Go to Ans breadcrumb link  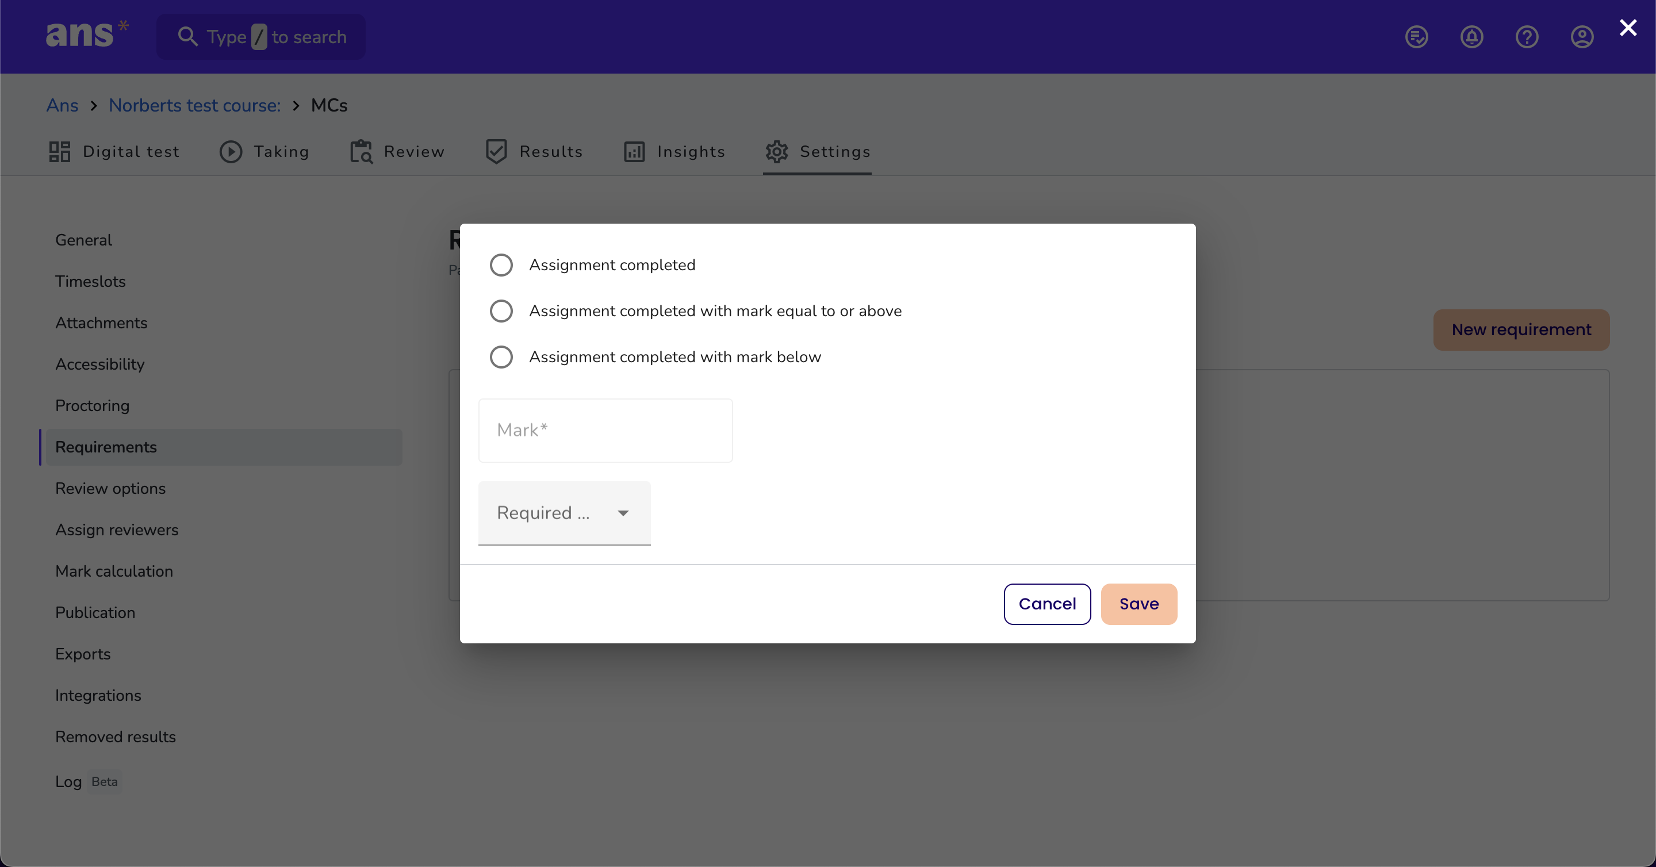click(62, 105)
